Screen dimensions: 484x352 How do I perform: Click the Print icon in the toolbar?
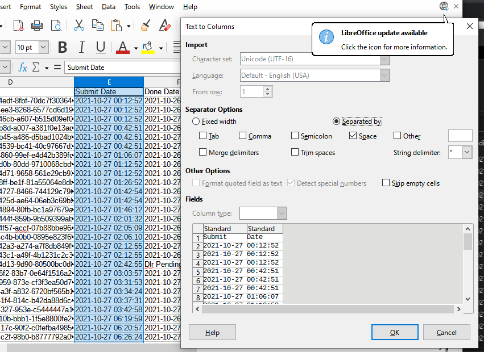point(37,26)
